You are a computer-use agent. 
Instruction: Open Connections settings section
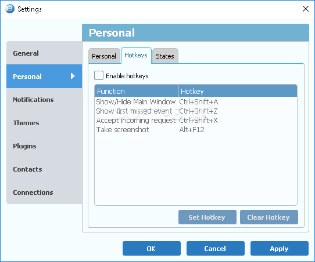coord(44,192)
